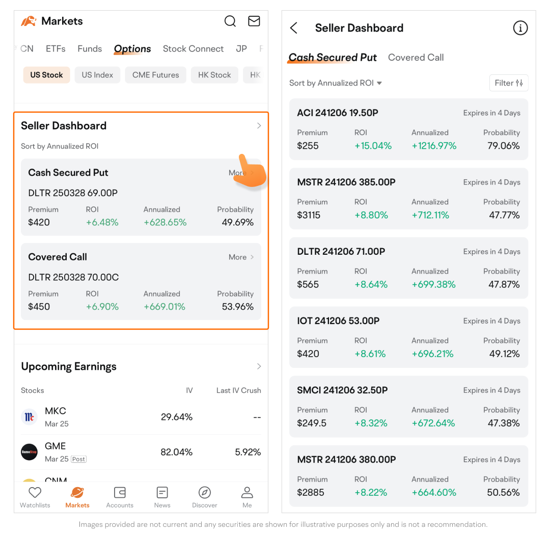Open the ACI 241206 19.50P option card

click(x=408, y=129)
